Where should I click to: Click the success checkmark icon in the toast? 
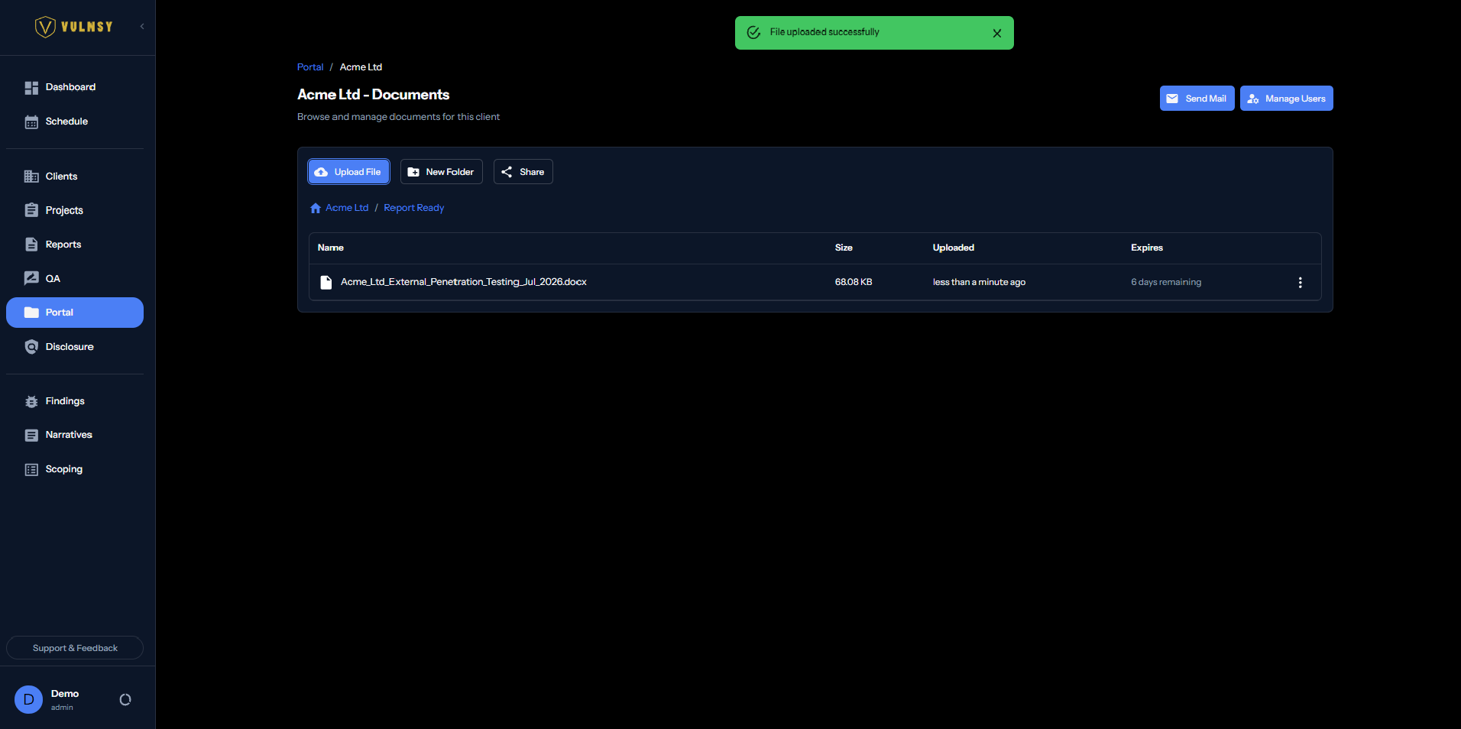[x=753, y=32]
